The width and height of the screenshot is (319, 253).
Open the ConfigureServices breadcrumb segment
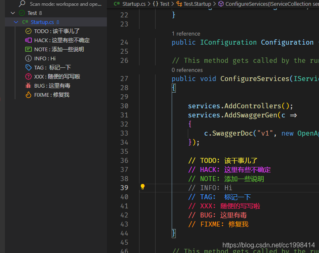pos(272,4)
